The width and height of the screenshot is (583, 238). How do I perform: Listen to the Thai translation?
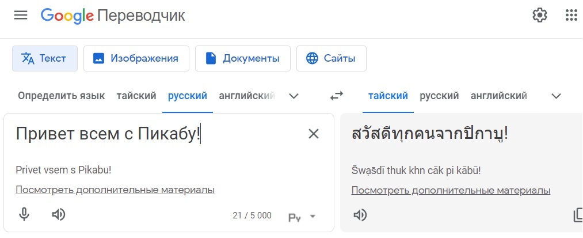pos(360,215)
